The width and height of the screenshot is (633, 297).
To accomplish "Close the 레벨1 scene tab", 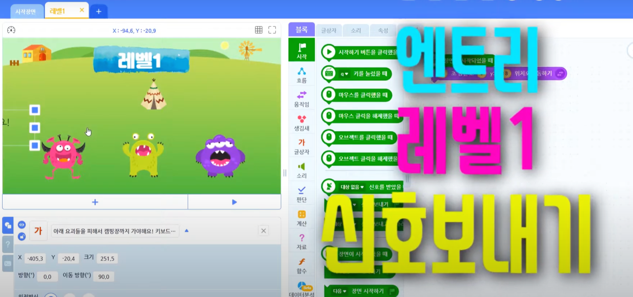I will [82, 10].
